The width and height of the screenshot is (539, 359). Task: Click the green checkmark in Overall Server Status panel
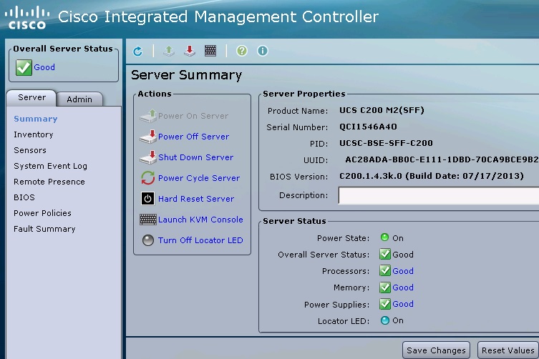[24, 67]
